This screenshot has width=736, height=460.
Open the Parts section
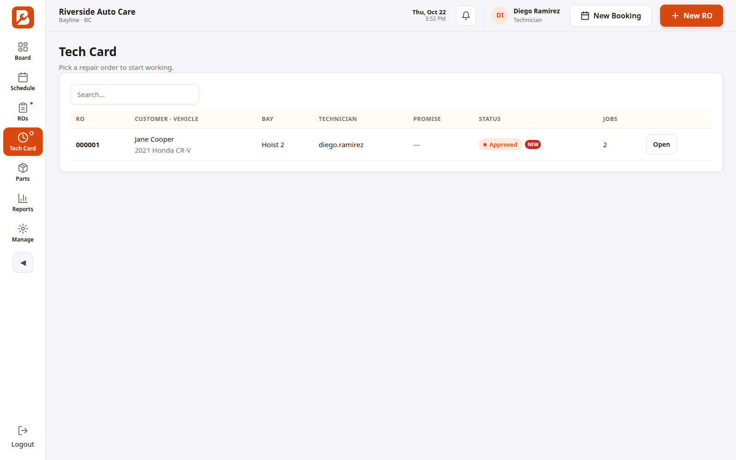[23, 172]
